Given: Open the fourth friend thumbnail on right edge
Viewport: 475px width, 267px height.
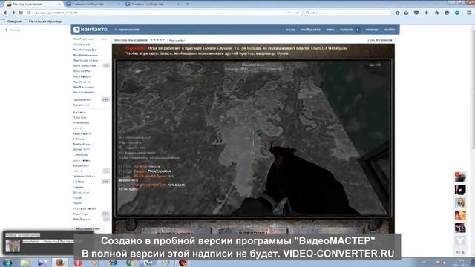Looking at the screenshot, I should pos(460,215).
